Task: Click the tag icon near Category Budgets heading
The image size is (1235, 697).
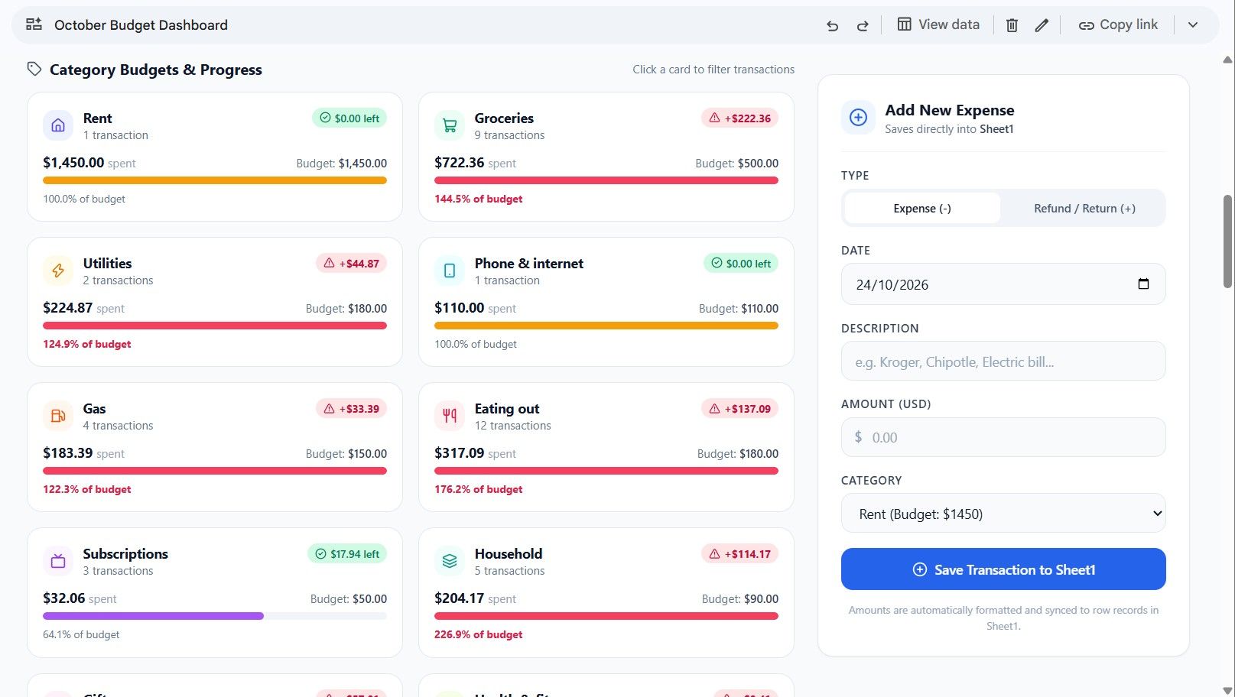Action: [x=34, y=69]
